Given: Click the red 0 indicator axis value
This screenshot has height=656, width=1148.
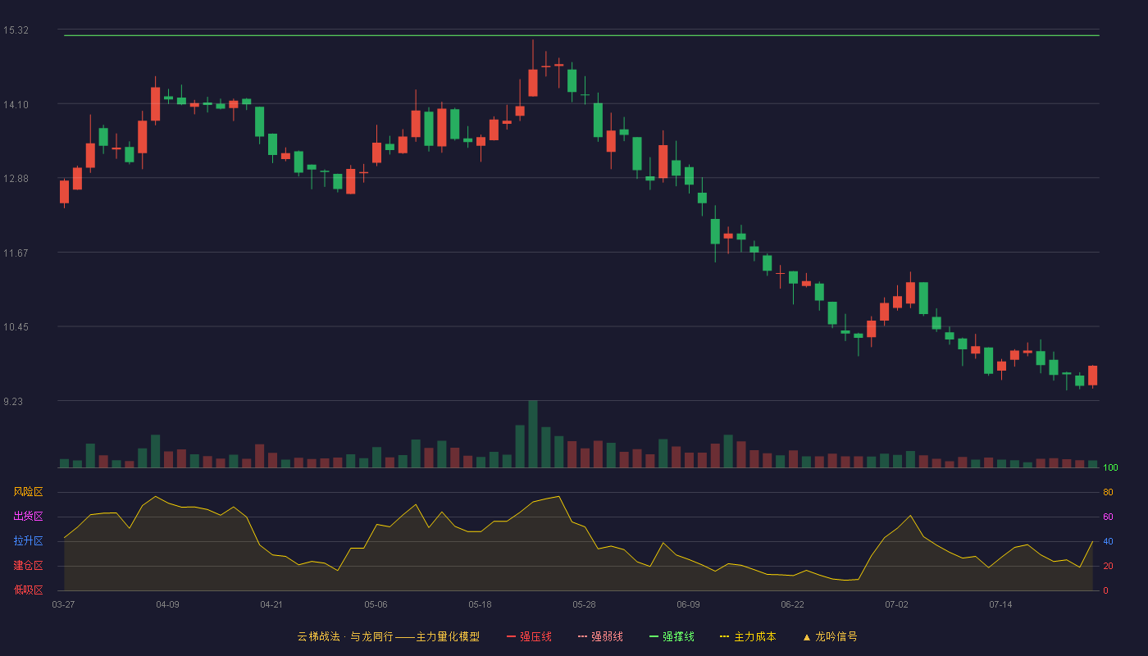Looking at the screenshot, I should (1105, 591).
